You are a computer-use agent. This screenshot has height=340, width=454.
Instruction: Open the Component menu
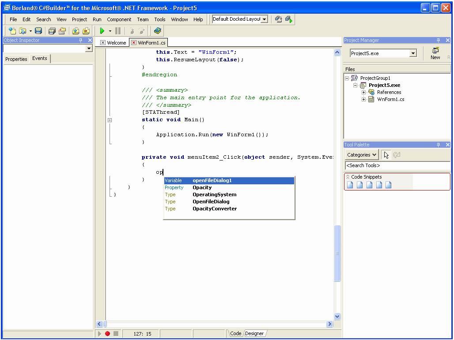tap(119, 19)
